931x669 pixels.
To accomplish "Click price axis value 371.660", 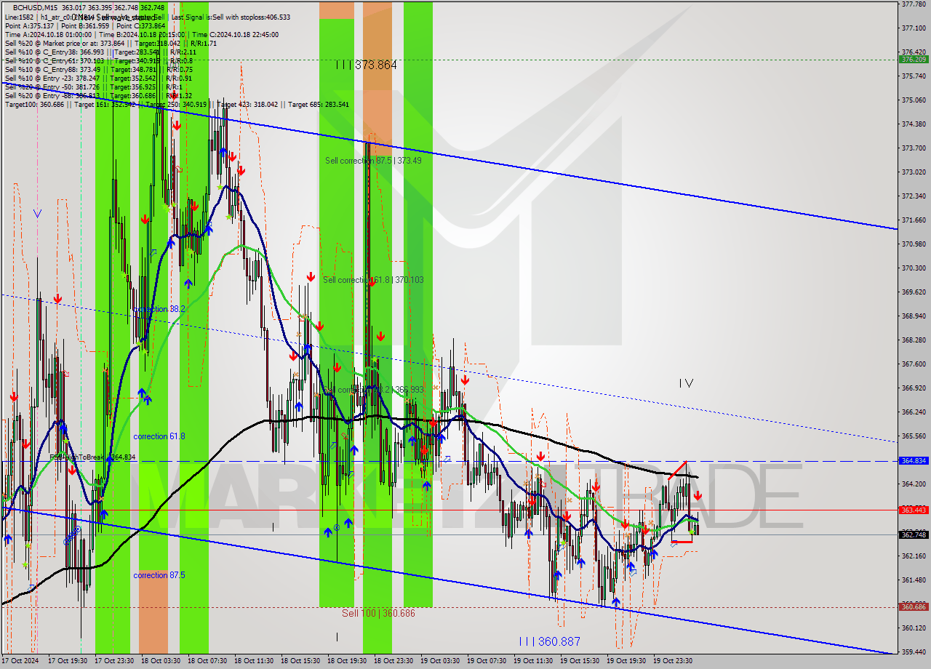I will point(914,220).
